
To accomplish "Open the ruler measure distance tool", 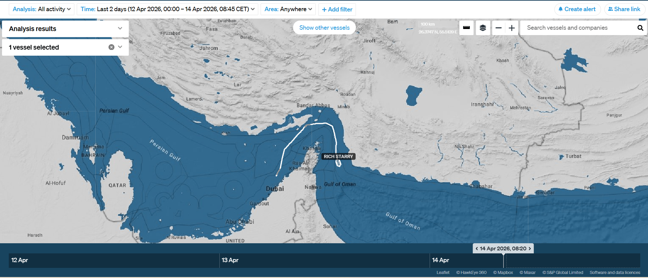I will pyautogui.click(x=466, y=28).
